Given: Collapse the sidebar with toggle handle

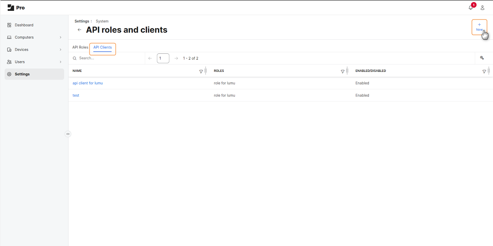Looking at the screenshot, I should coord(68,134).
